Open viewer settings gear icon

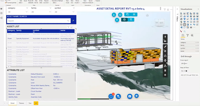165,75
